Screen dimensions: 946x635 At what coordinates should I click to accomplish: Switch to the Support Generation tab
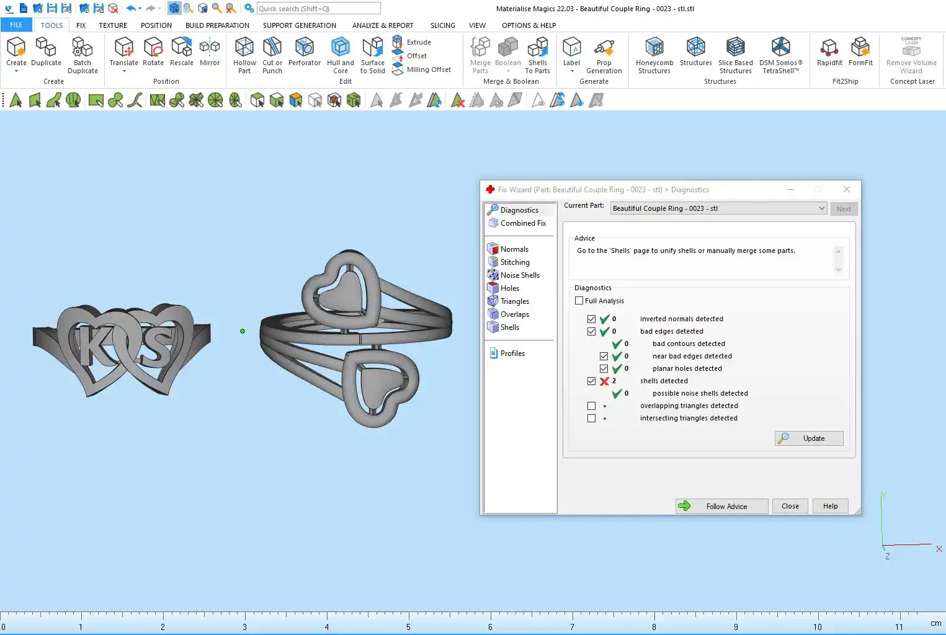(x=299, y=25)
